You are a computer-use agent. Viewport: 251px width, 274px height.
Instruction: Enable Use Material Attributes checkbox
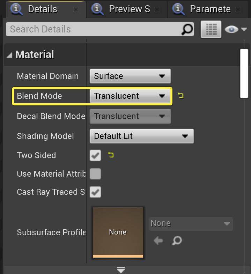point(95,174)
